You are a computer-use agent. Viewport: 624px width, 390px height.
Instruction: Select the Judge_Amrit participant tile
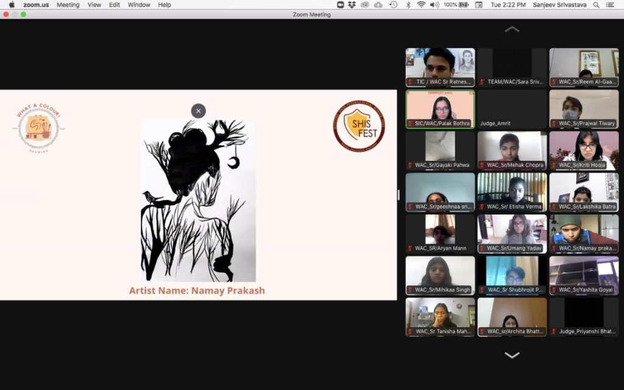coord(512,110)
